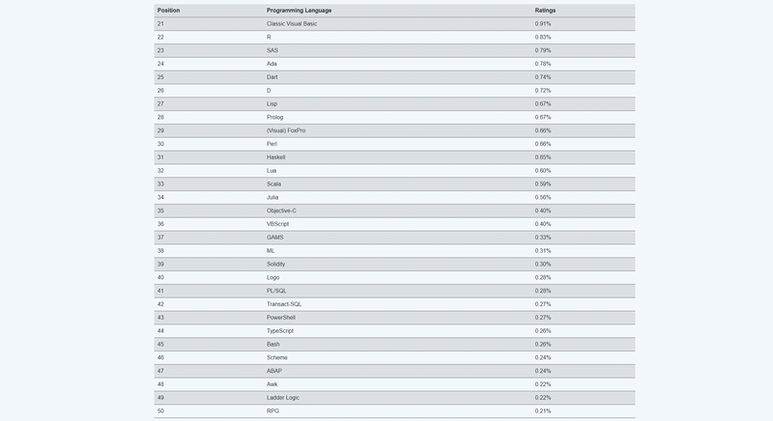
Task: Click the Lisp language cell
Action: [272, 103]
